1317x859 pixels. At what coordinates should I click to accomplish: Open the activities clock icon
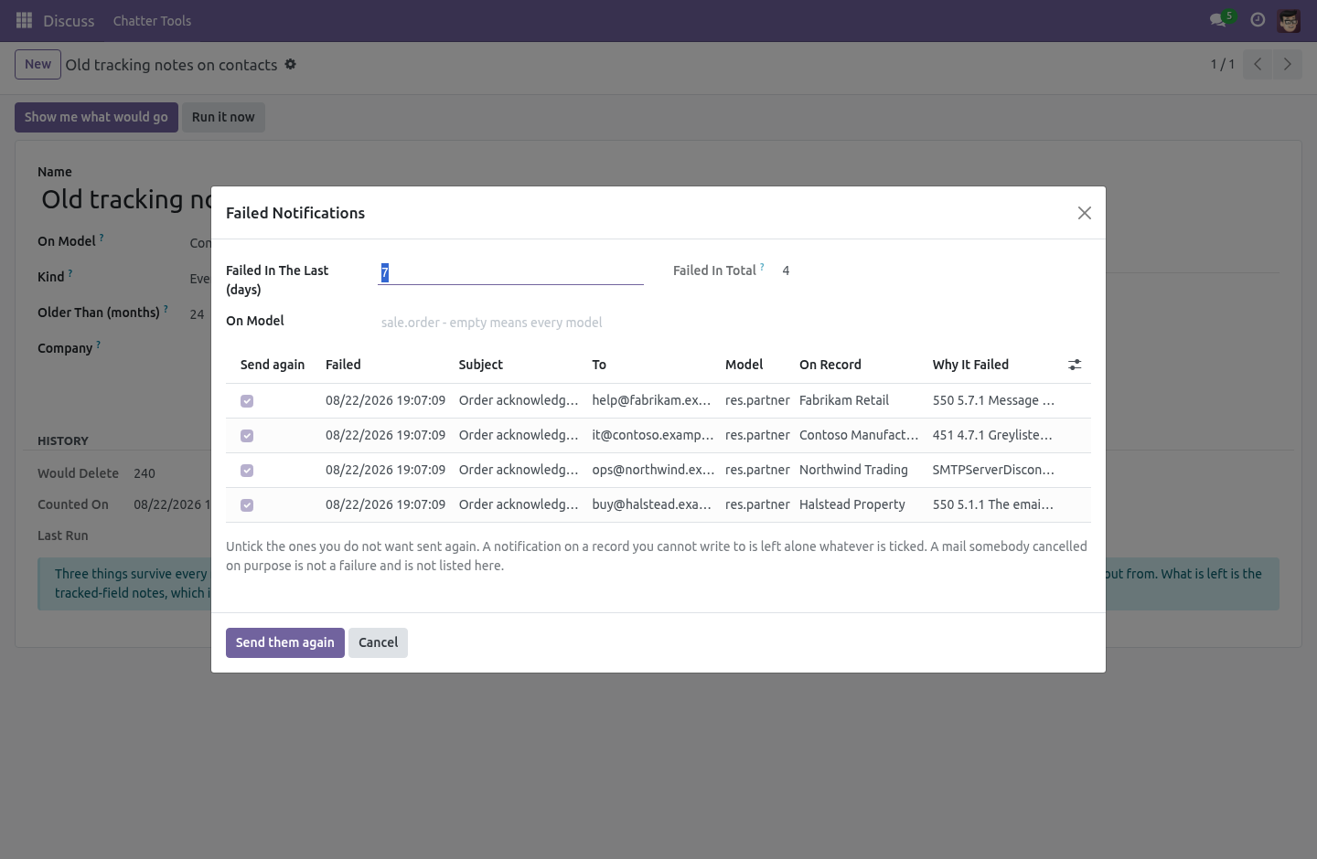[1258, 20]
